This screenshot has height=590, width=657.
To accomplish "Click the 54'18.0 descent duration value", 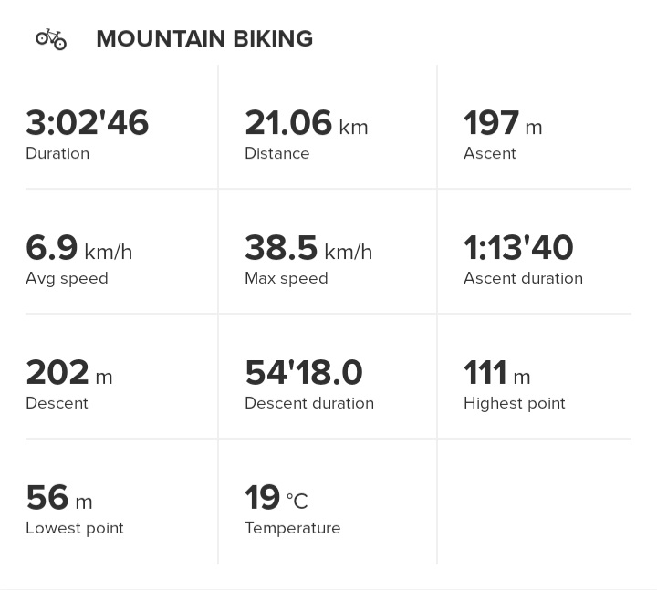I will (x=304, y=372).
